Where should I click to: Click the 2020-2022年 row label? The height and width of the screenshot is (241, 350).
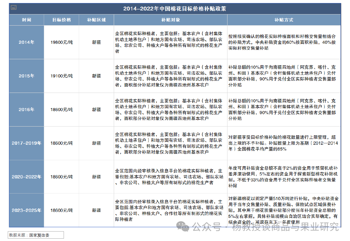[26, 176]
